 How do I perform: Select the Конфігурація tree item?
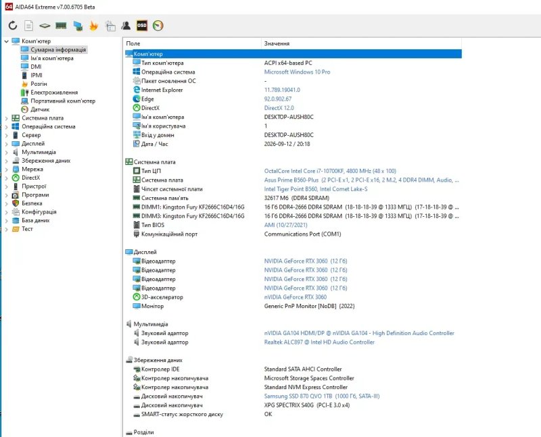click(39, 212)
